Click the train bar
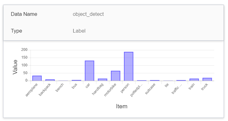 pos(194,80)
